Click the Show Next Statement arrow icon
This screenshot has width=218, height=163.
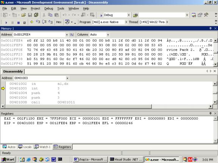(32, 22)
